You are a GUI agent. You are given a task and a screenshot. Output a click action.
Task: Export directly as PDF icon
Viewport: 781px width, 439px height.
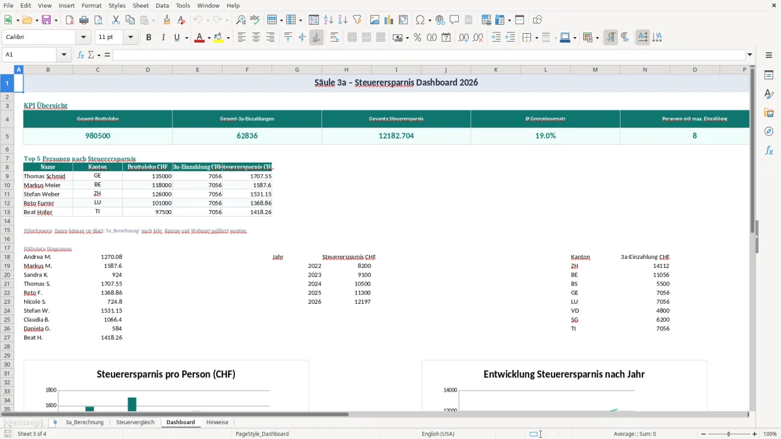click(70, 20)
